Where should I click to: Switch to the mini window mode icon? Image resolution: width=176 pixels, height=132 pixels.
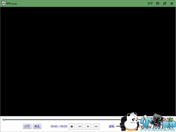[158, 4]
